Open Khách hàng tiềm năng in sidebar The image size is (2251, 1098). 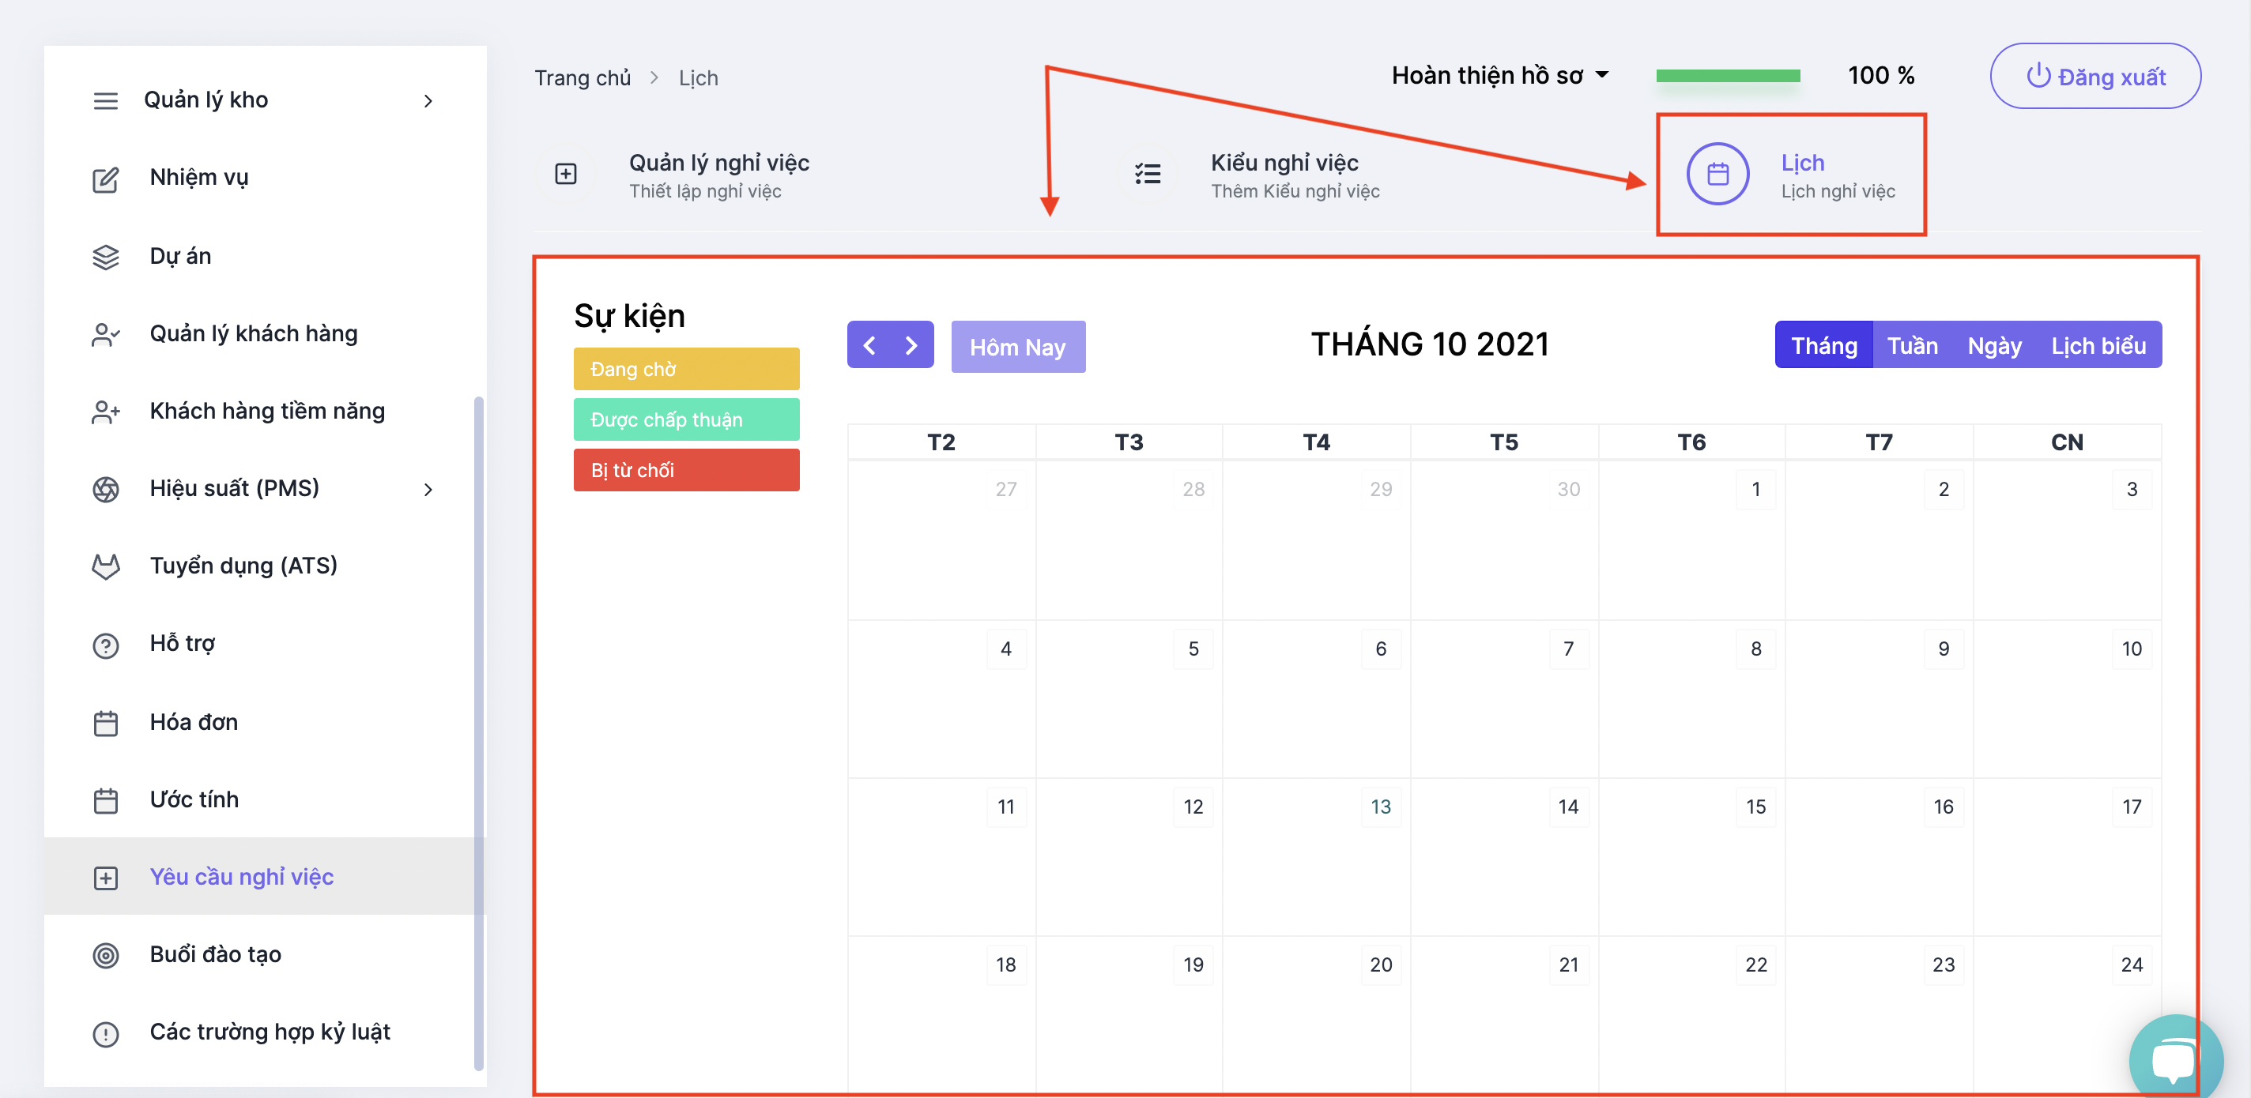click(x=266, y=411)
